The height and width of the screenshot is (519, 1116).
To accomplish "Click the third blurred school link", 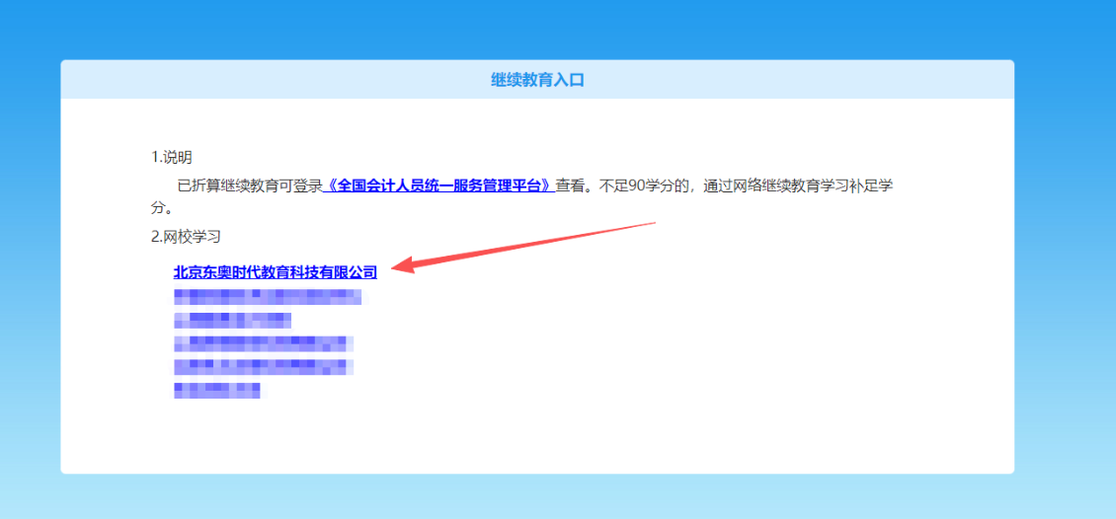I will (x=263, y=343).
